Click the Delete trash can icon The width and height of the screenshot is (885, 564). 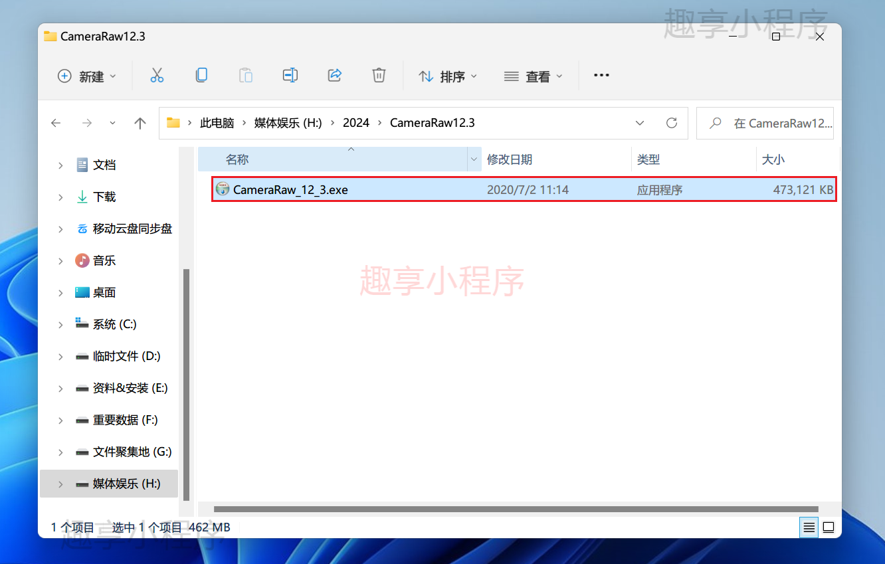tap(379, 76)
